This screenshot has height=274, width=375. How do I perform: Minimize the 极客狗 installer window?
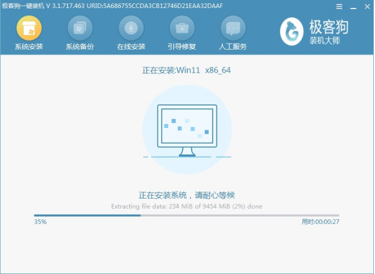pyautogui.click(x=353, y=7)
